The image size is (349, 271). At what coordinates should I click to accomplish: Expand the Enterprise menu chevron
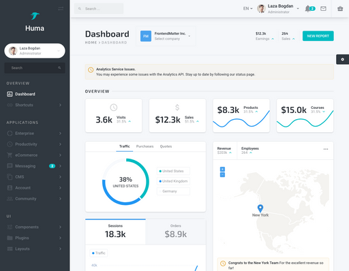click(x=60, y=133)
